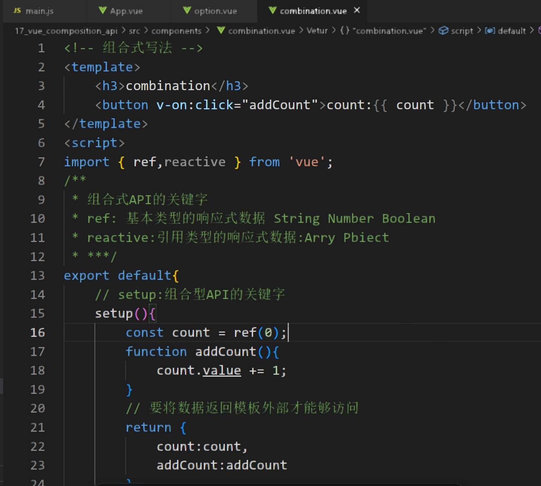This screenshot has width=541, height=486.
Task: Open the script breadcrumb segment
Action: (x=462, y=31)
